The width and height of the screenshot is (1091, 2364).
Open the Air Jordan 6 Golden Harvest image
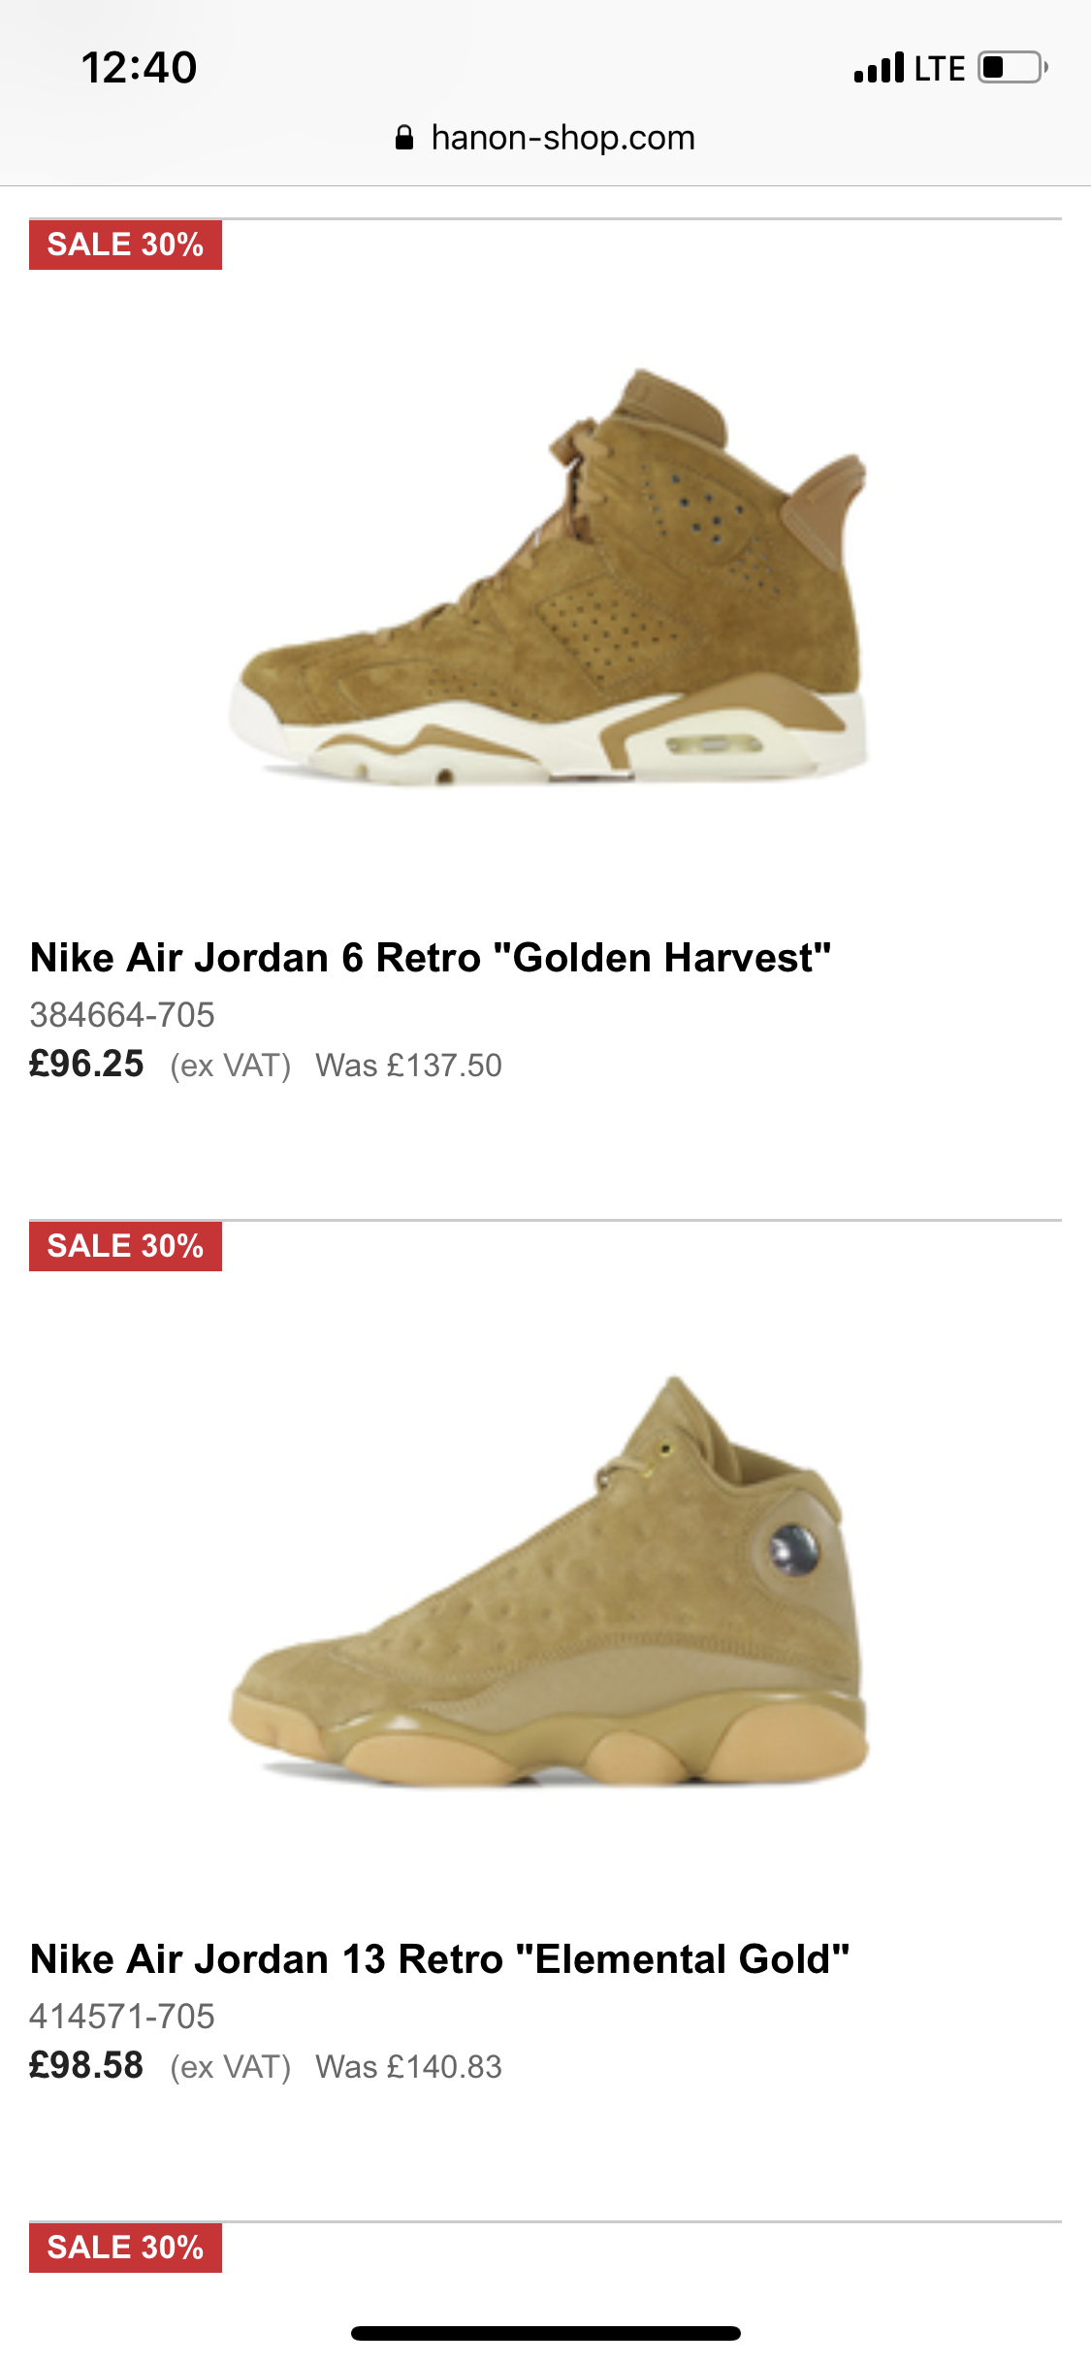[x=548, y=576]
